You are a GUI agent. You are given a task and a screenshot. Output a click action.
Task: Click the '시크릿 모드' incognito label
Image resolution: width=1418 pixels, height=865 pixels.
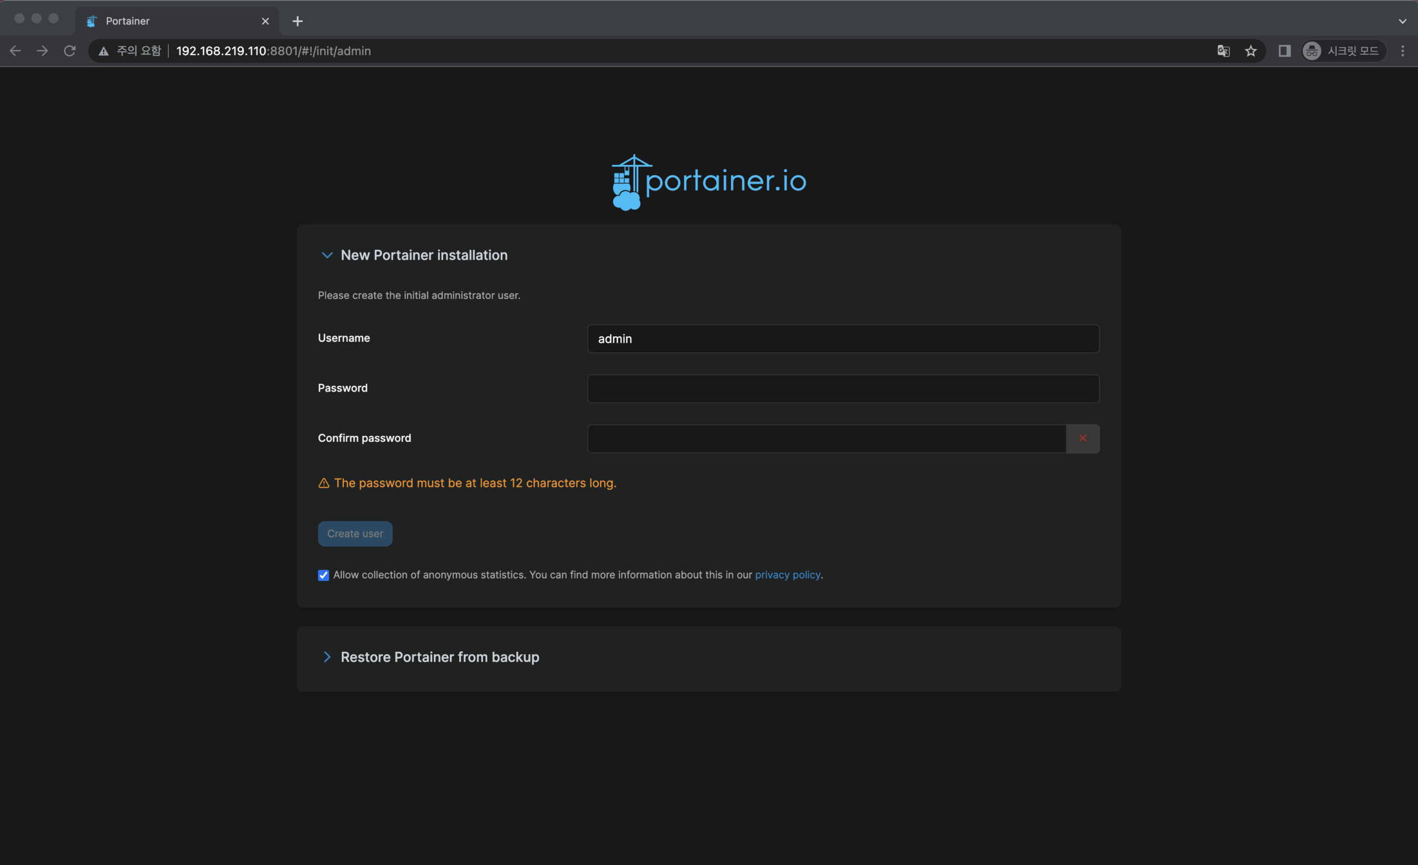click(x=1353, y=50)
